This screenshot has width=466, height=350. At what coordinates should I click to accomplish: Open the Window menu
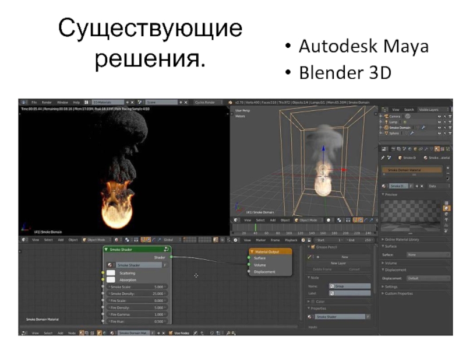tap(62, 102)
